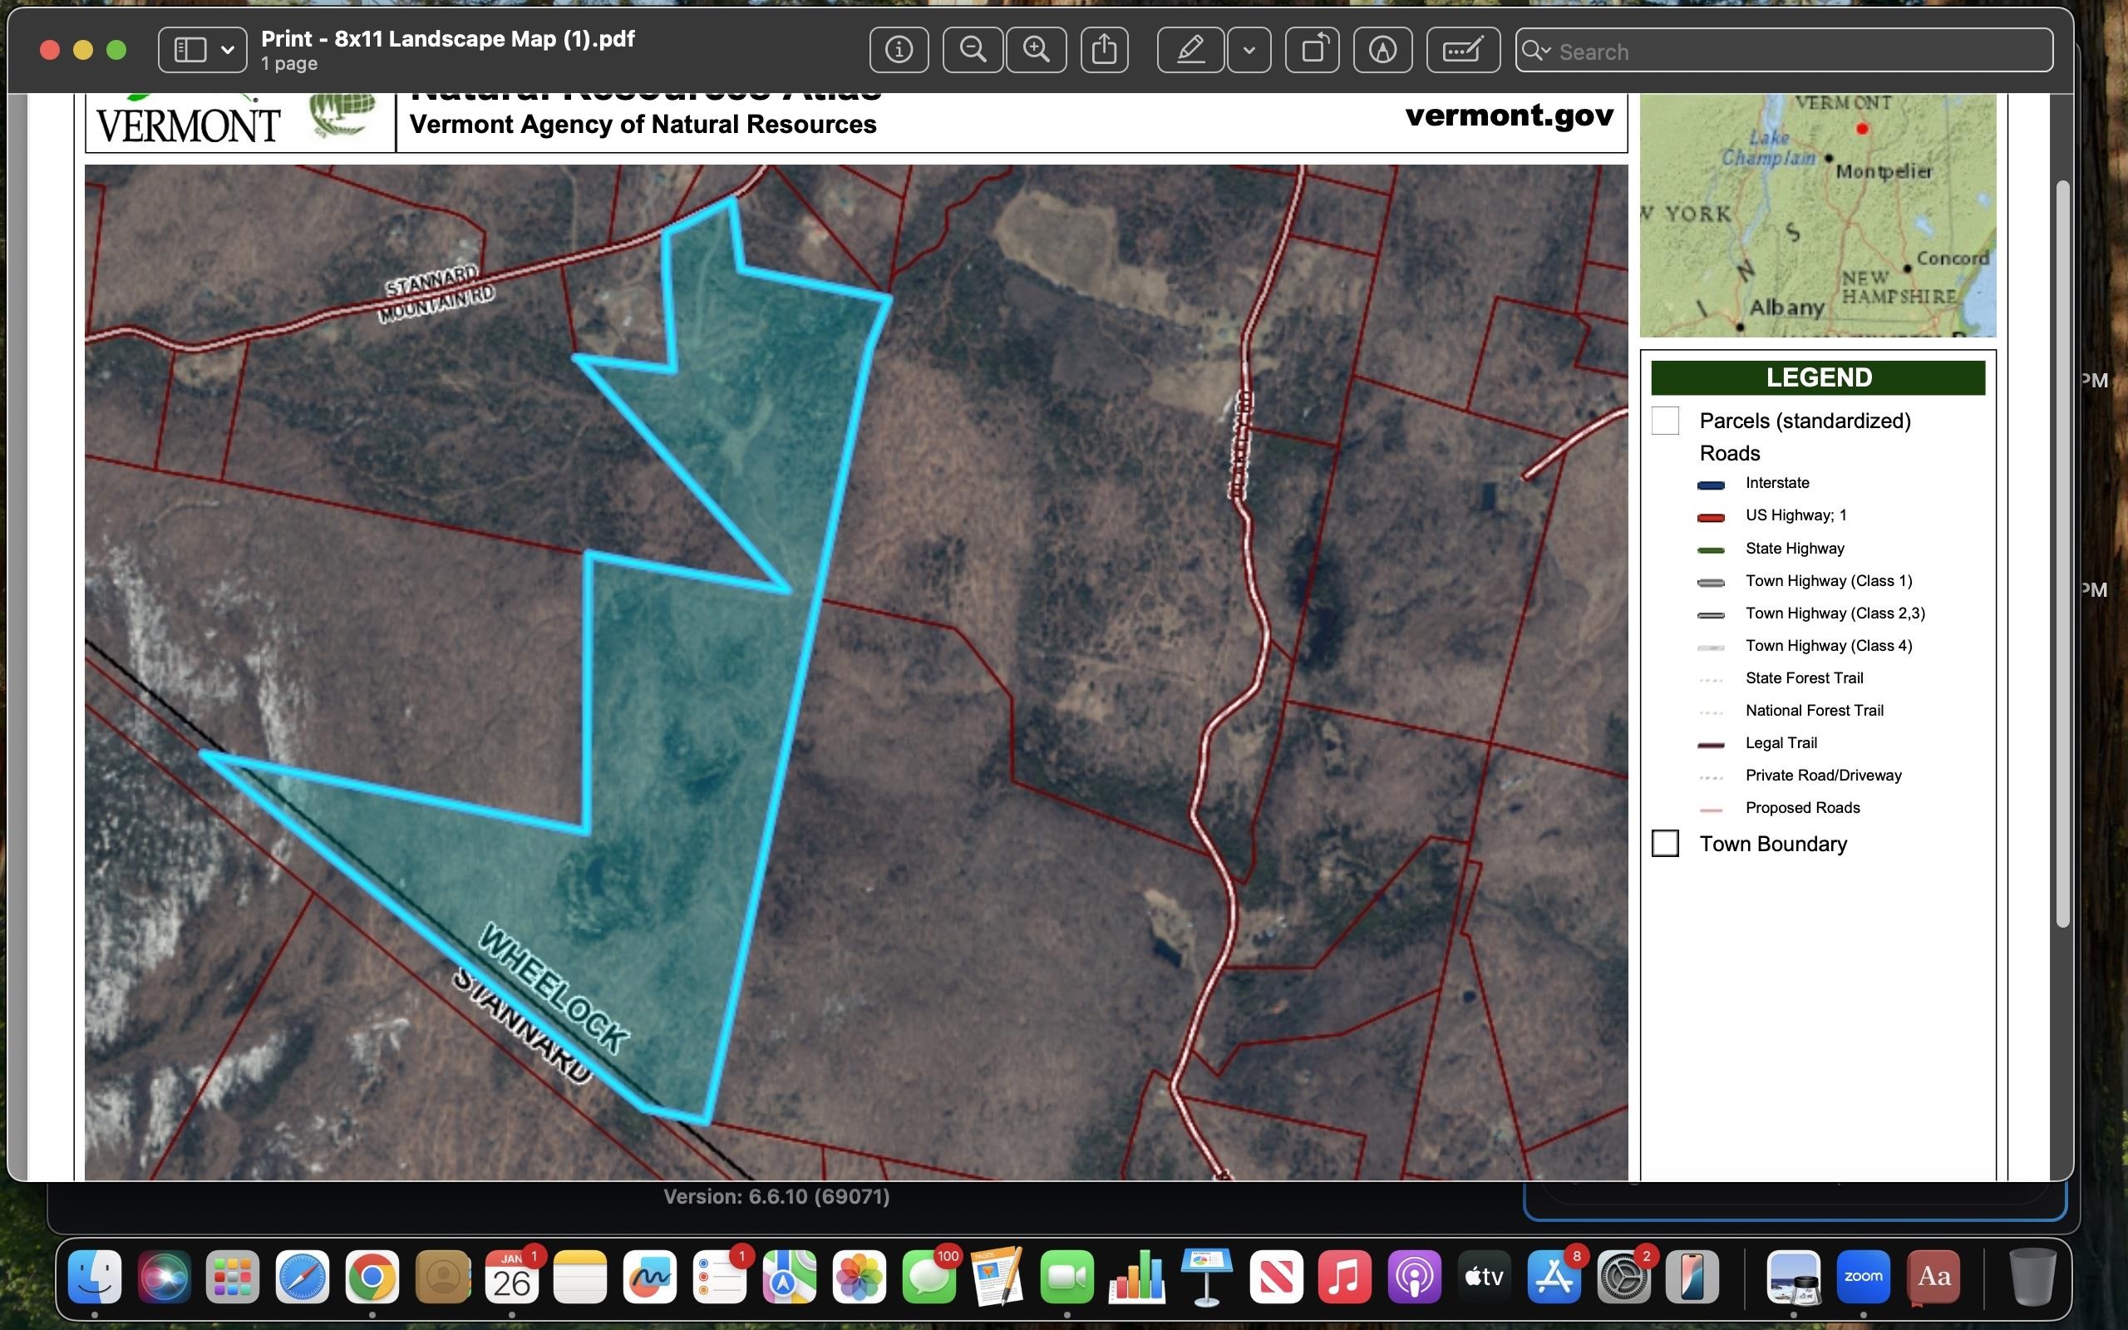Rotate the page with rotate icon
The width and height of the screenshot is (2128, 1330).
pyautogui.click(x=1312, y=50)
